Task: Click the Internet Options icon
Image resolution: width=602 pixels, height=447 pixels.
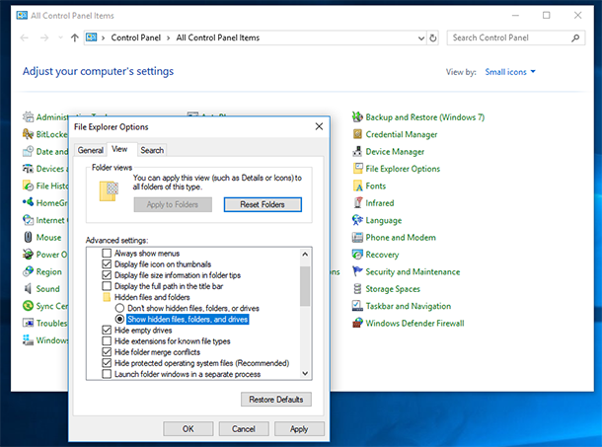Action: 28,220
